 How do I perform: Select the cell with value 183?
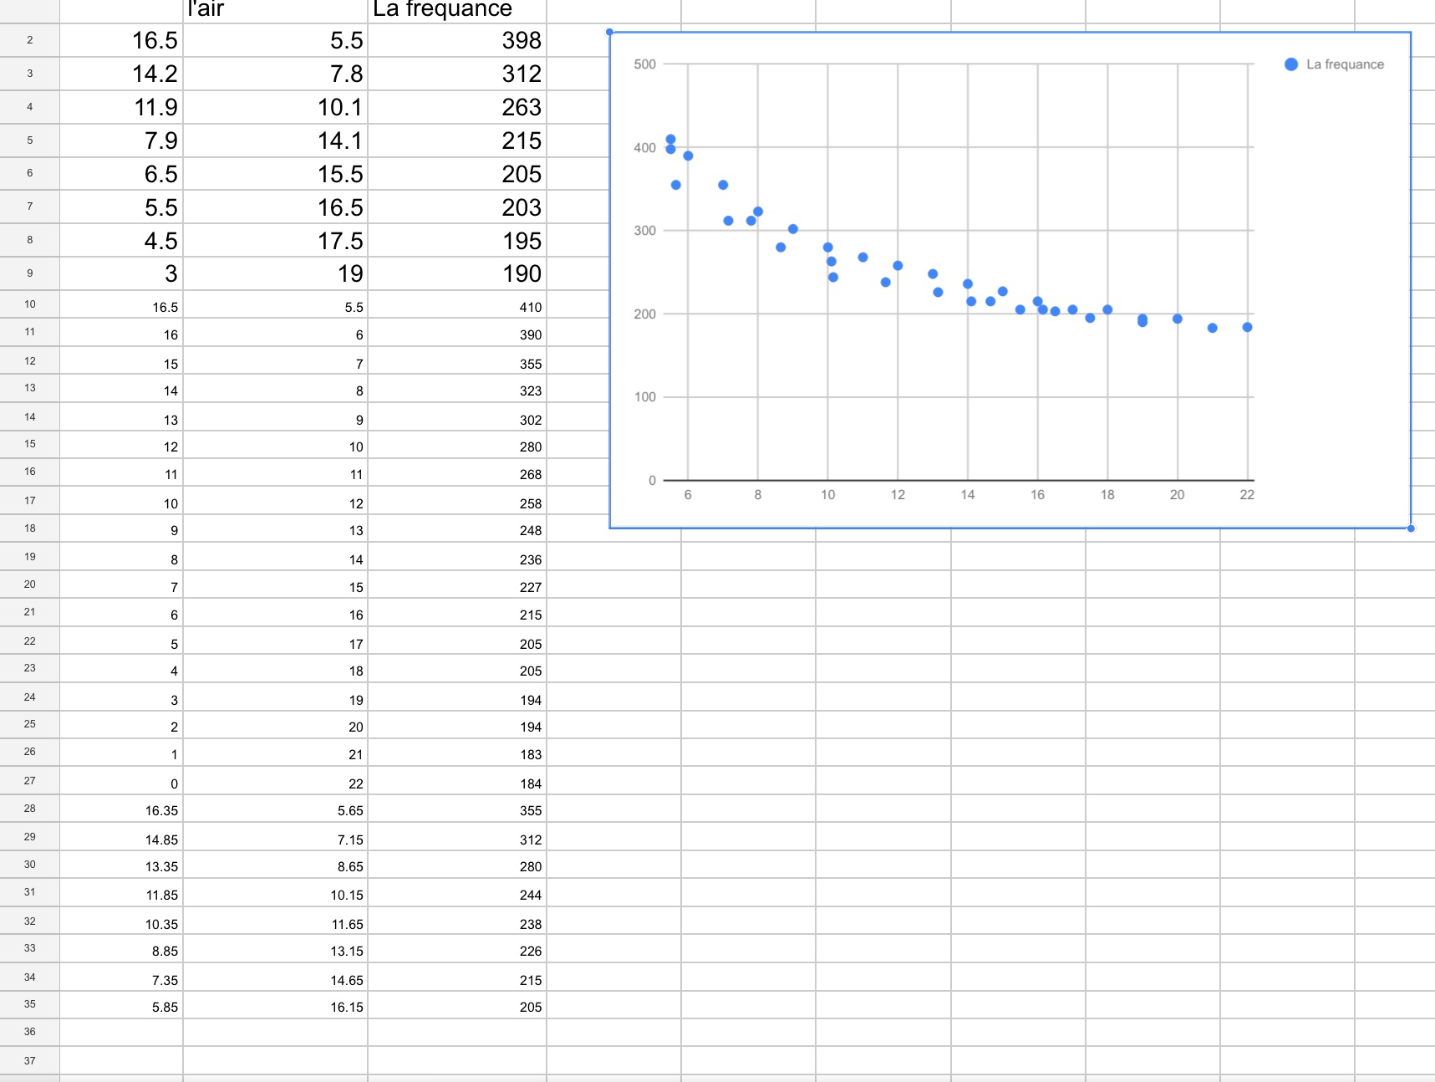click(457, 754)
